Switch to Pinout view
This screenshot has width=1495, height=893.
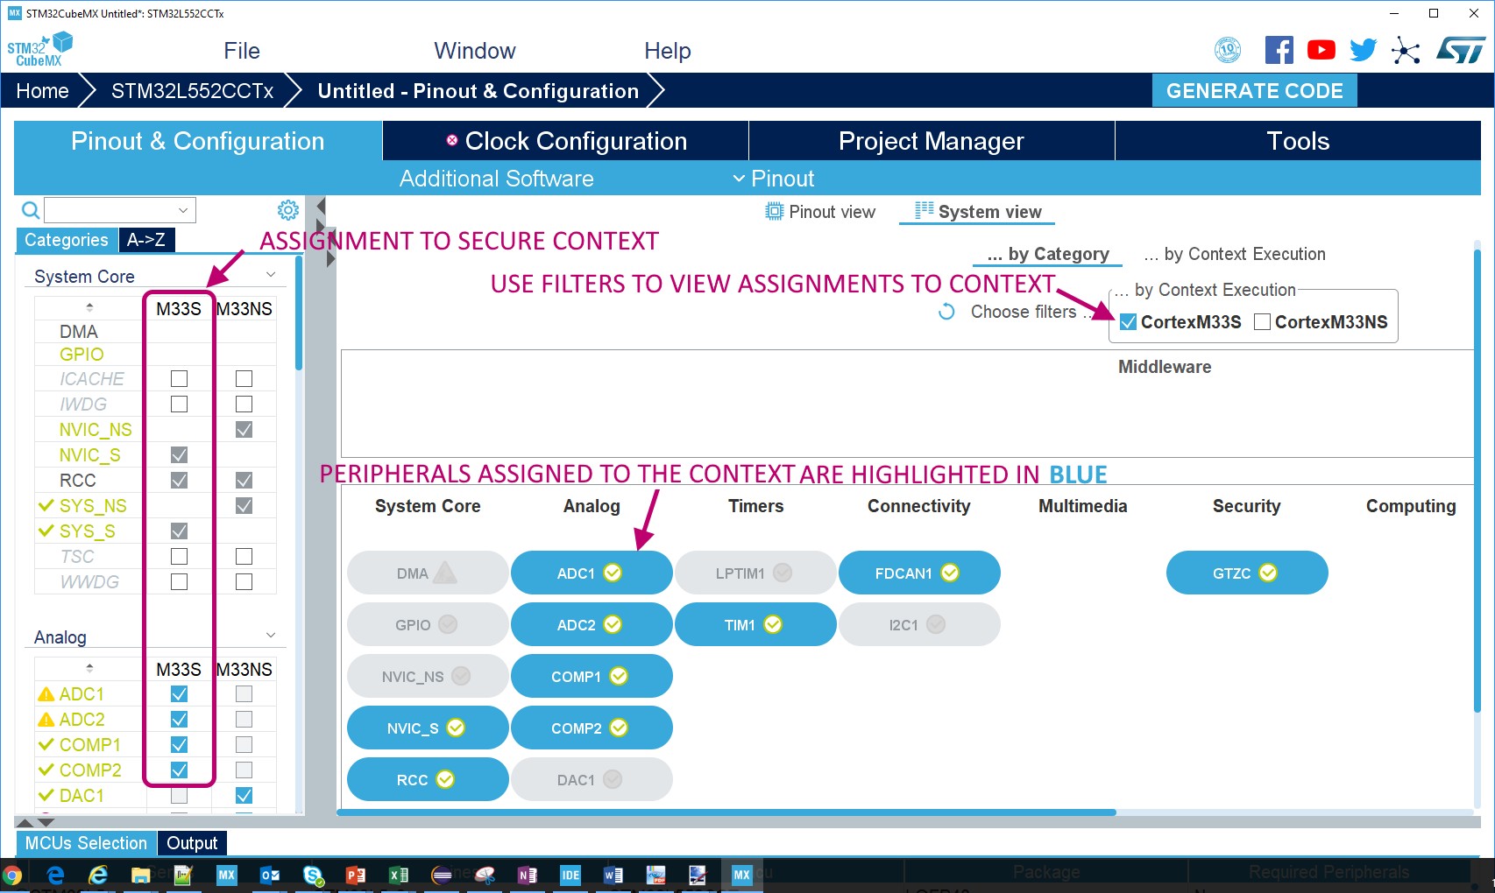pos(820,212)
